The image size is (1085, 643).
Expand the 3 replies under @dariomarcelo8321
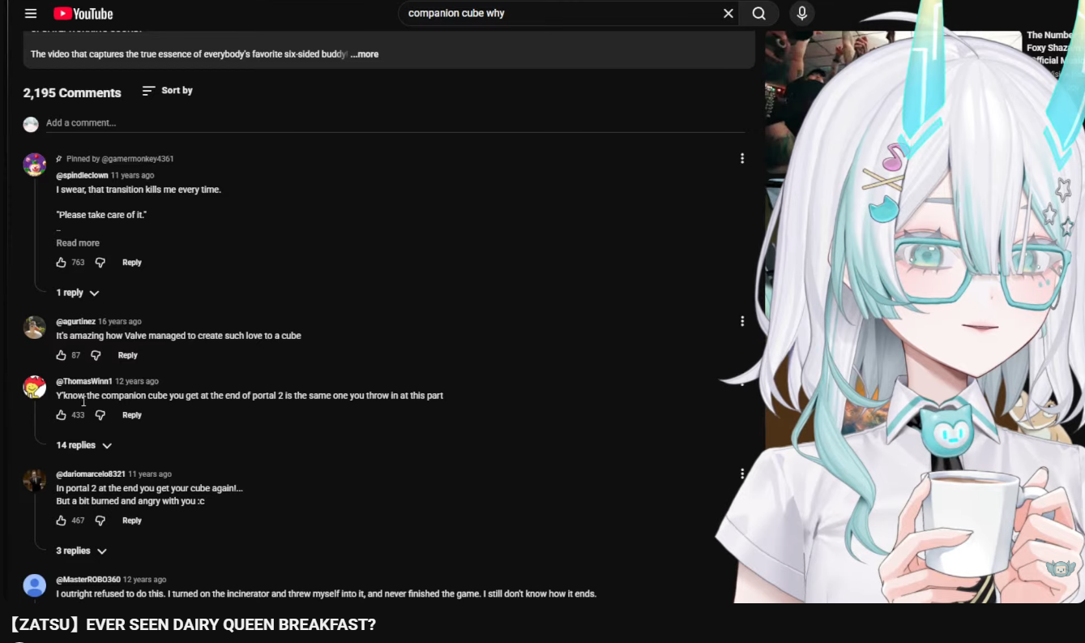(82, 551)
